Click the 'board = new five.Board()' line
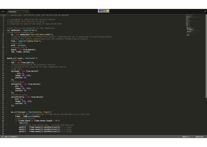This screenshot has height=147, width=207. [x=24, y=50]
